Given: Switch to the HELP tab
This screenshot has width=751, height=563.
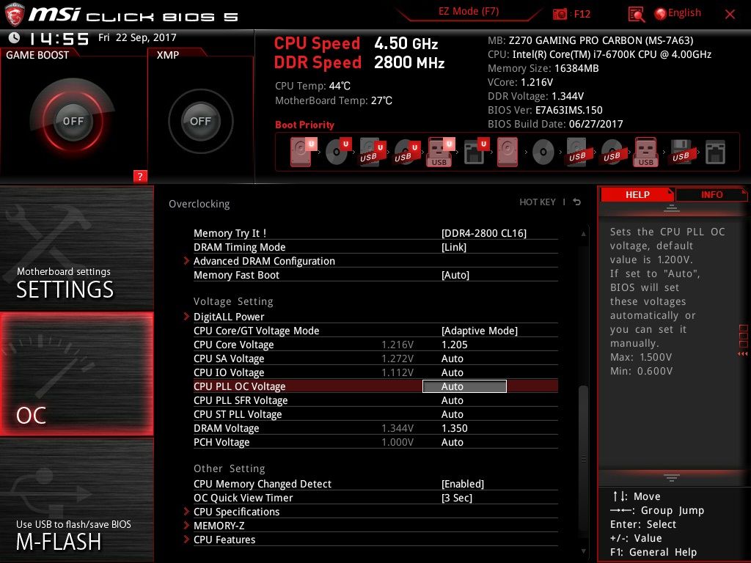Looking at the screenshot, I should (x=637, y=194).
